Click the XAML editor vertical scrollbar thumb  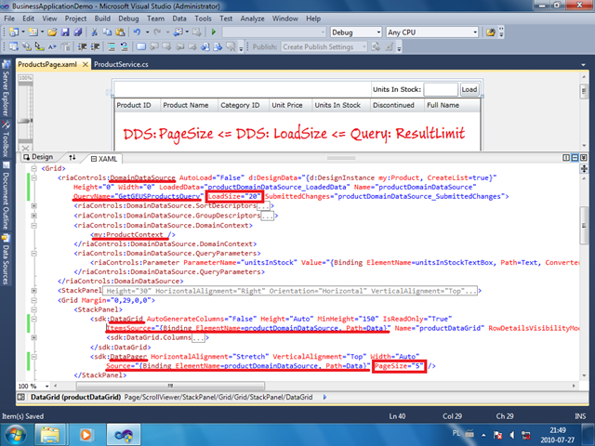click(584, 226)
